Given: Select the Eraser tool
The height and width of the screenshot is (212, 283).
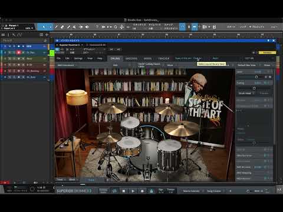Looking at the screenshot, I should coord(62,27).
